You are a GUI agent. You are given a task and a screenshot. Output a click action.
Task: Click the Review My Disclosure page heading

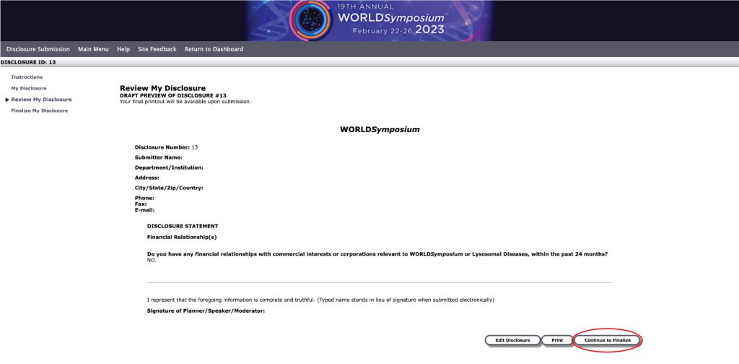162,88
